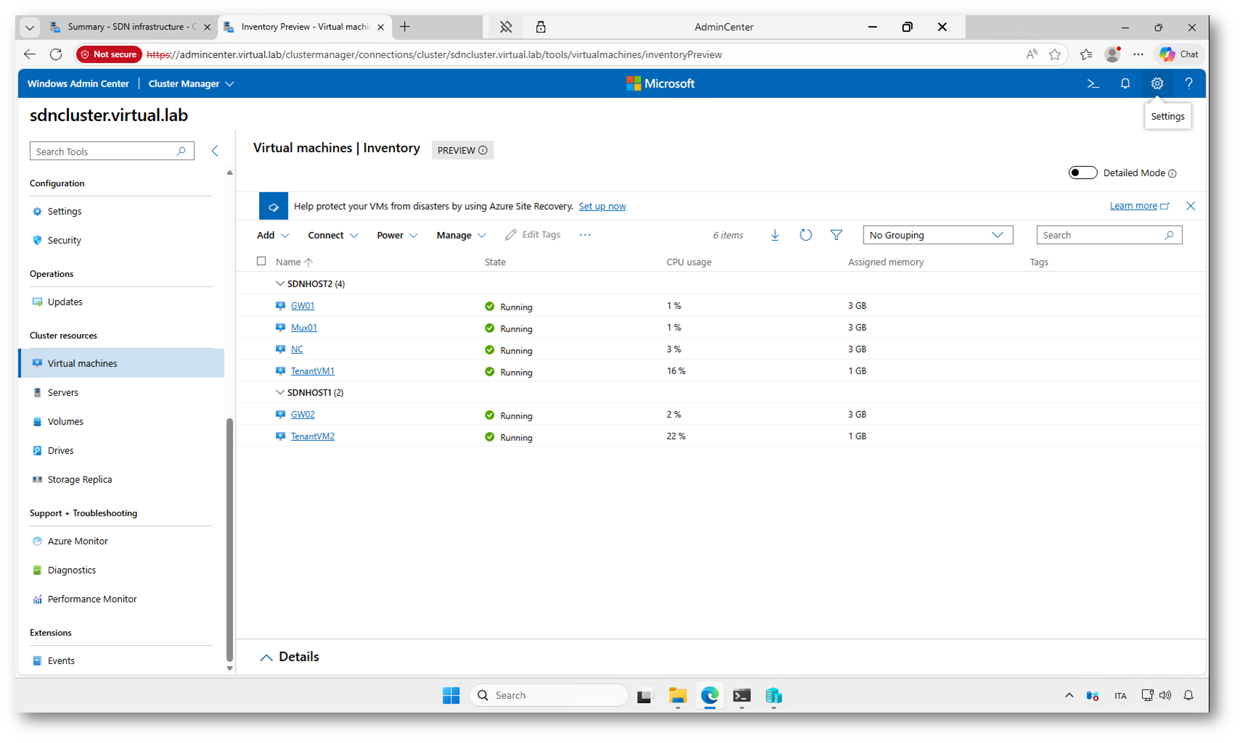
Task: Refresh the virtual machine list
Action: click(805, 235)
